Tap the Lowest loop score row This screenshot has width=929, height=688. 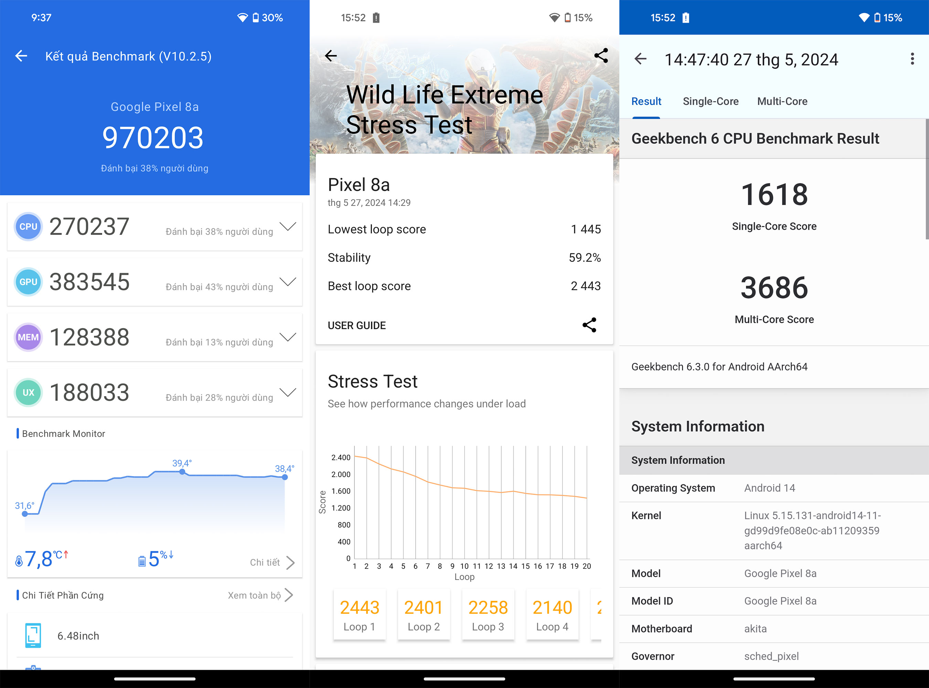464,229
